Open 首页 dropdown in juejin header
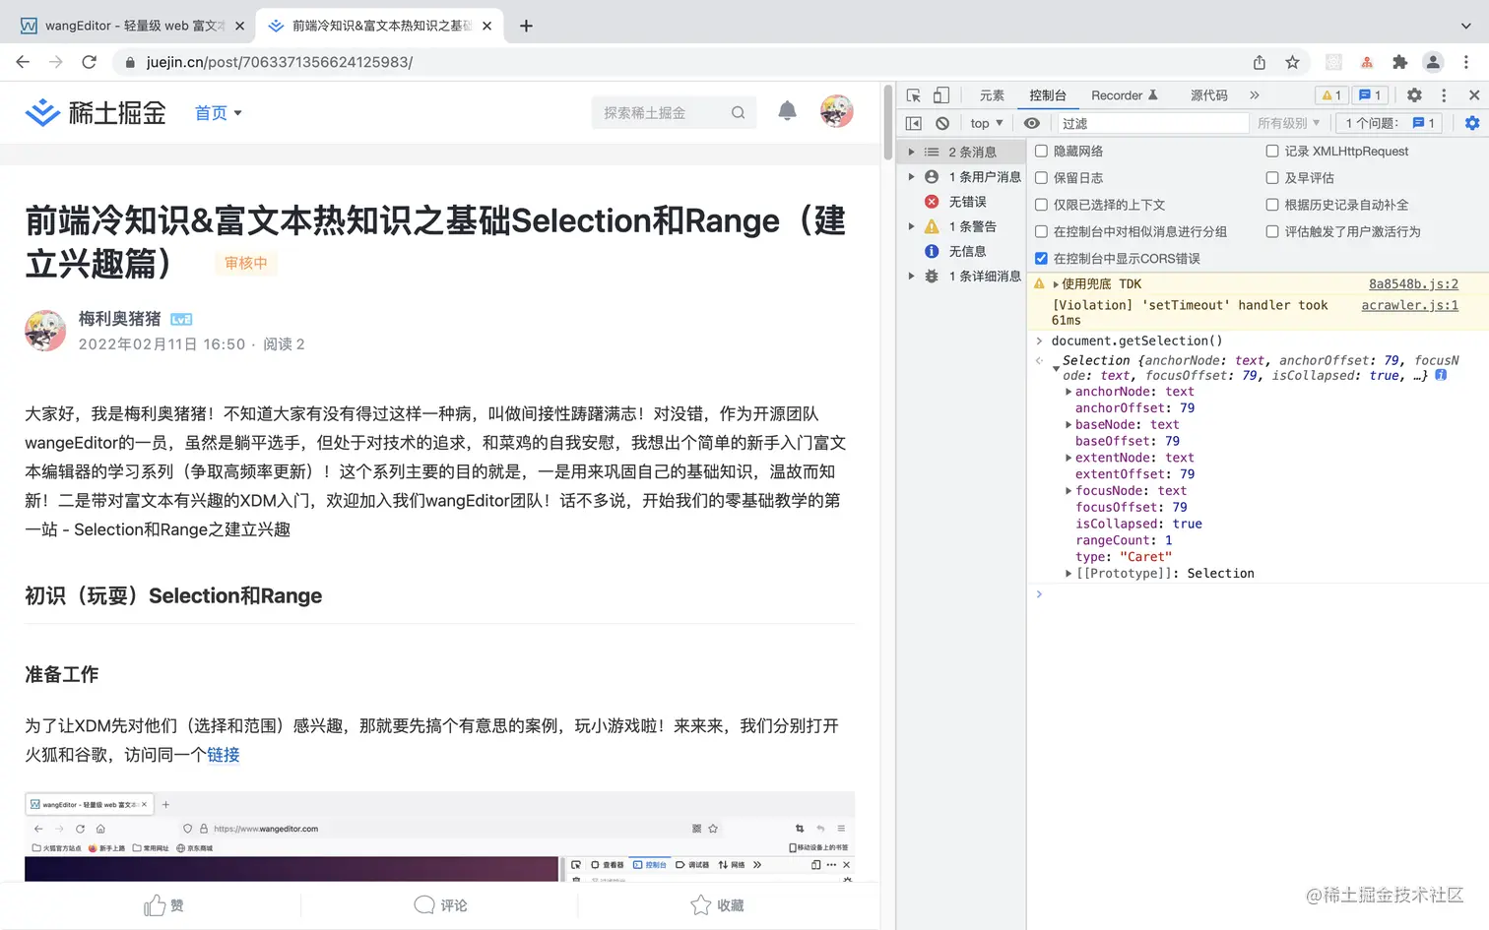1489x930 pixels. (219, 113)
